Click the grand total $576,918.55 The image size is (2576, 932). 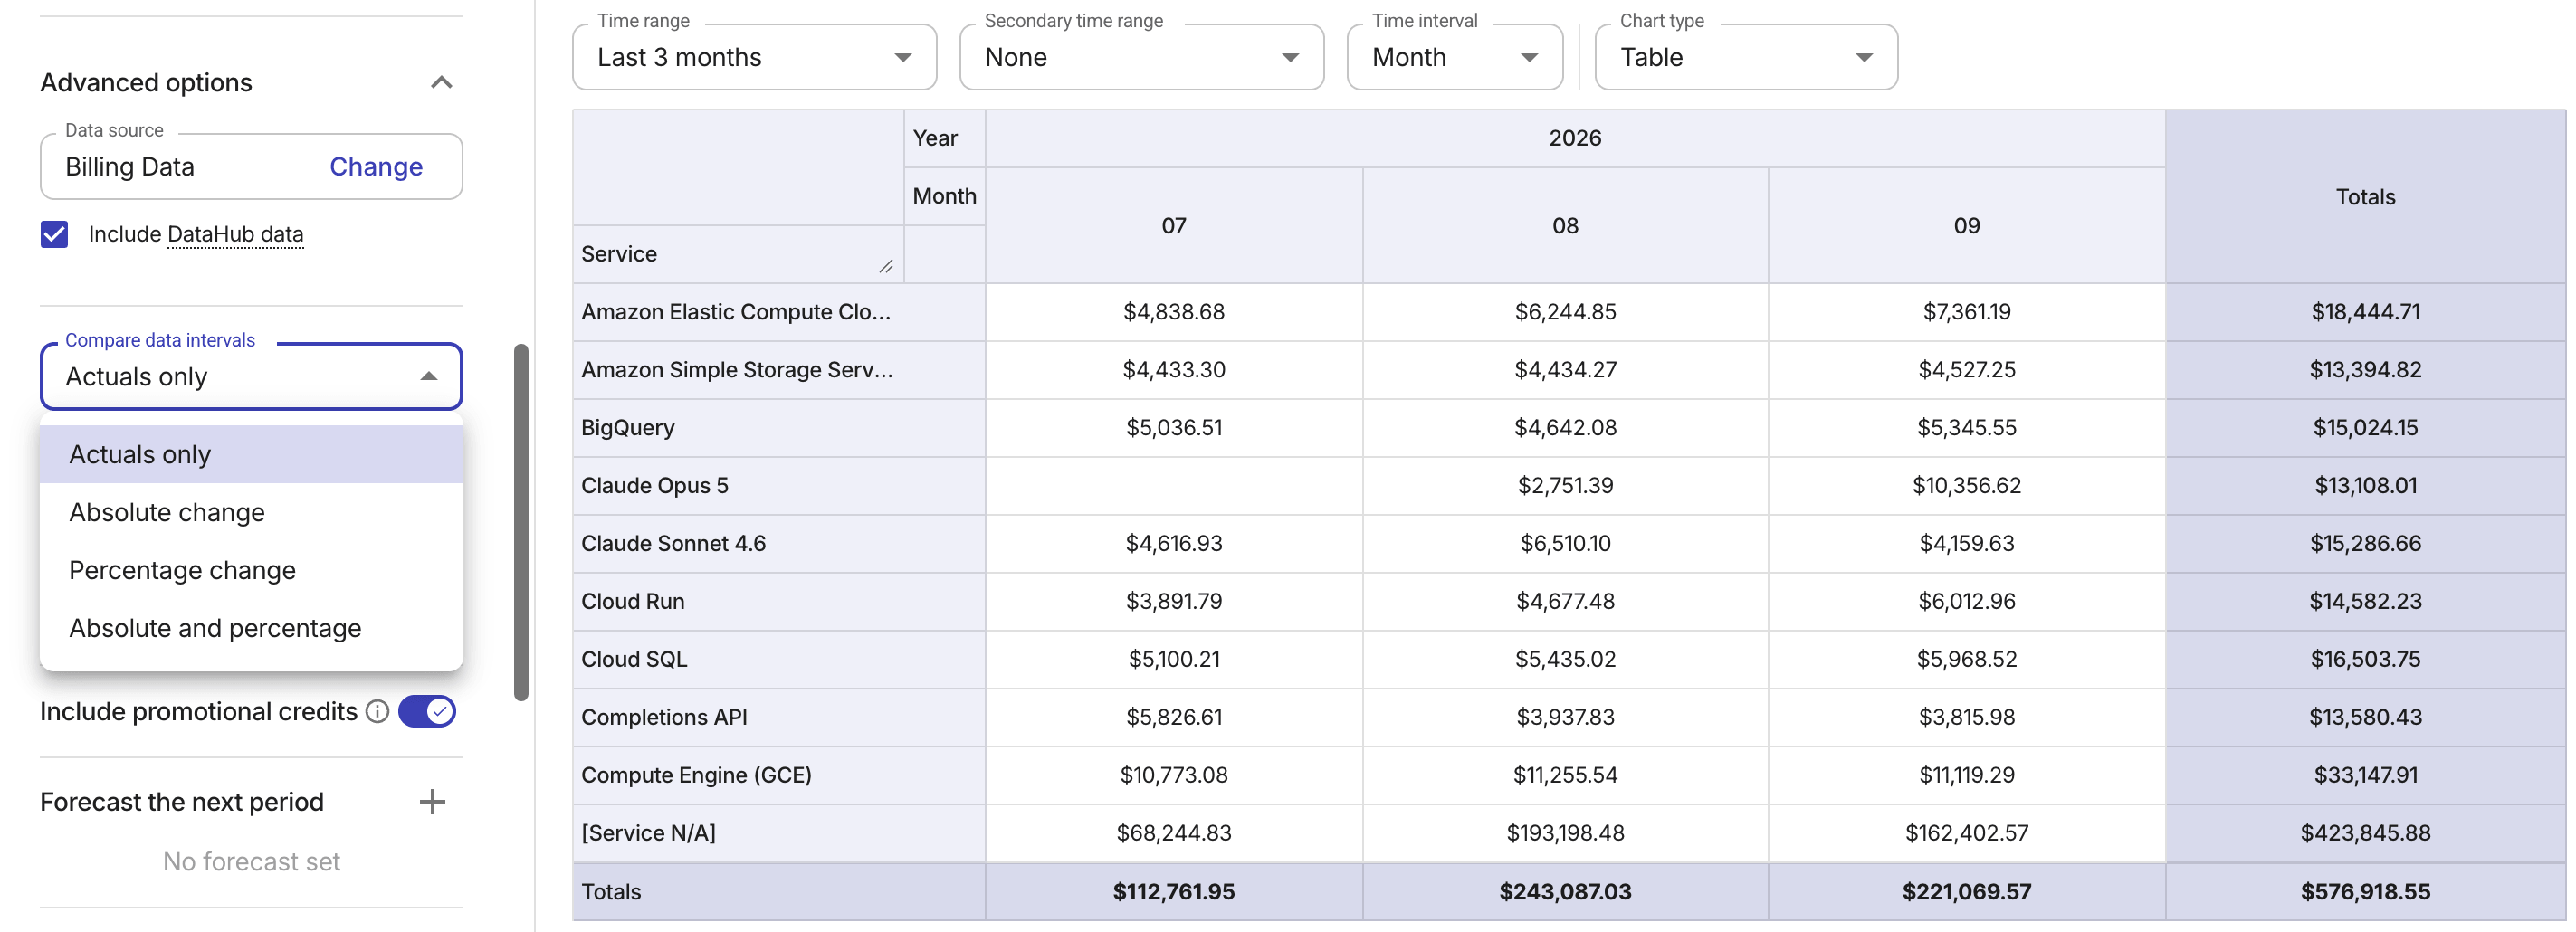click(x=2365, y=892)
